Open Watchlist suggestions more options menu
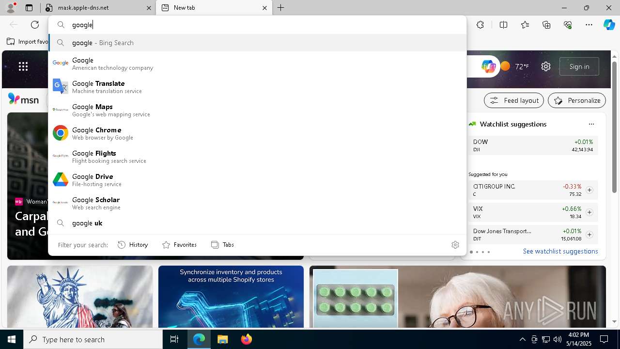620x349 pixels. (591, 124)
